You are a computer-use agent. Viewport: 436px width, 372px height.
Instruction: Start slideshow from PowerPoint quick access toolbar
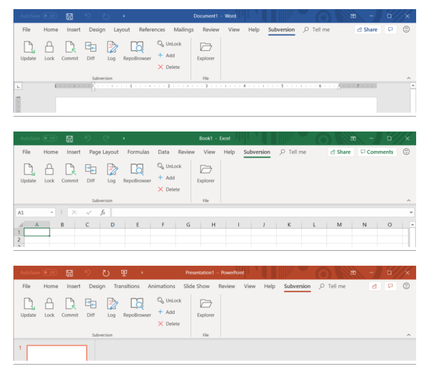coord(124,273)
